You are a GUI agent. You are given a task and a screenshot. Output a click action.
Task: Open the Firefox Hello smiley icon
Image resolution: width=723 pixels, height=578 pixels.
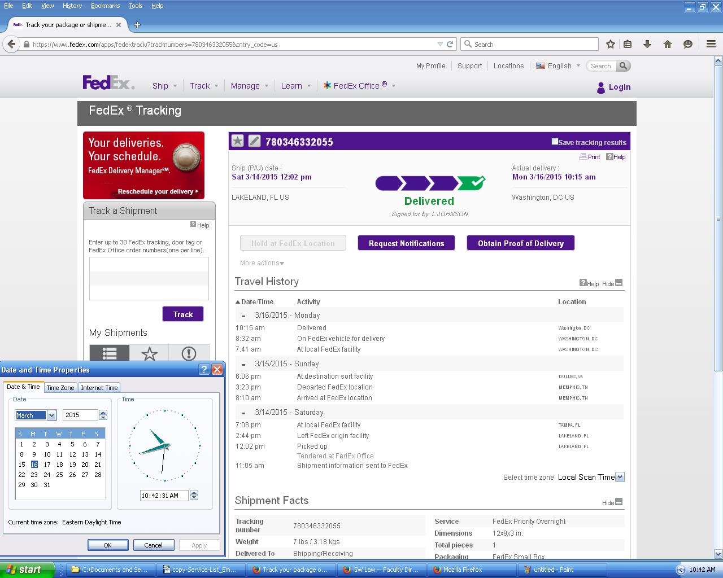688,44
